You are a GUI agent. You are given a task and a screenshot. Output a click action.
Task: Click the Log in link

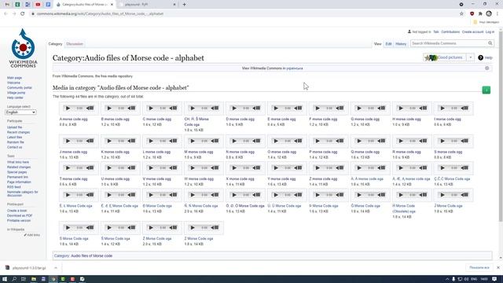[x=490, y=32]
